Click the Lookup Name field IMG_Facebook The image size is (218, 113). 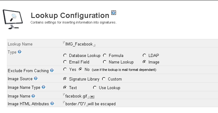click(x=79, y=44)
